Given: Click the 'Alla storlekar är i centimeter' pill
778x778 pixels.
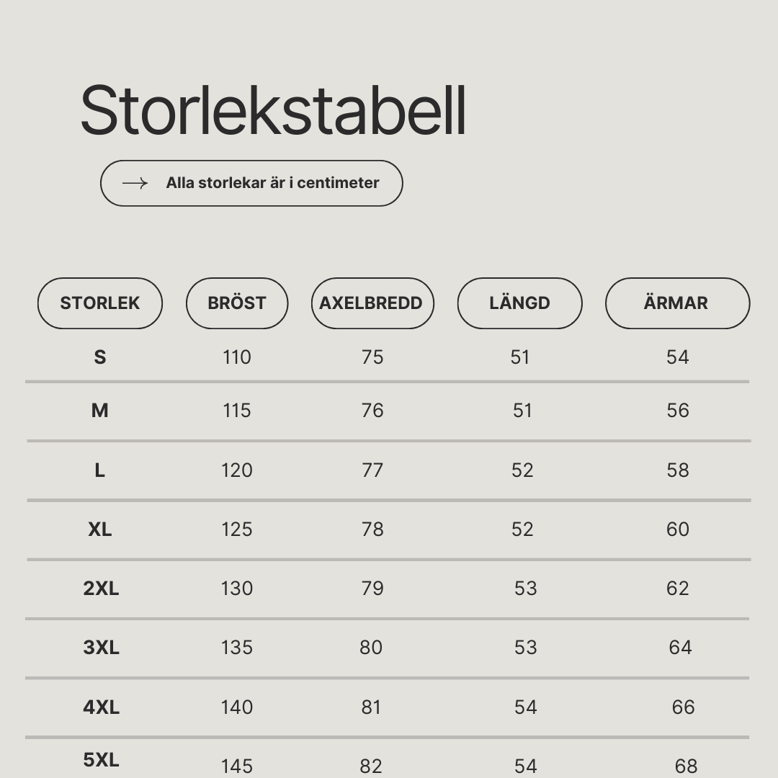Looking at the screenshot, I should pos(251,183).
